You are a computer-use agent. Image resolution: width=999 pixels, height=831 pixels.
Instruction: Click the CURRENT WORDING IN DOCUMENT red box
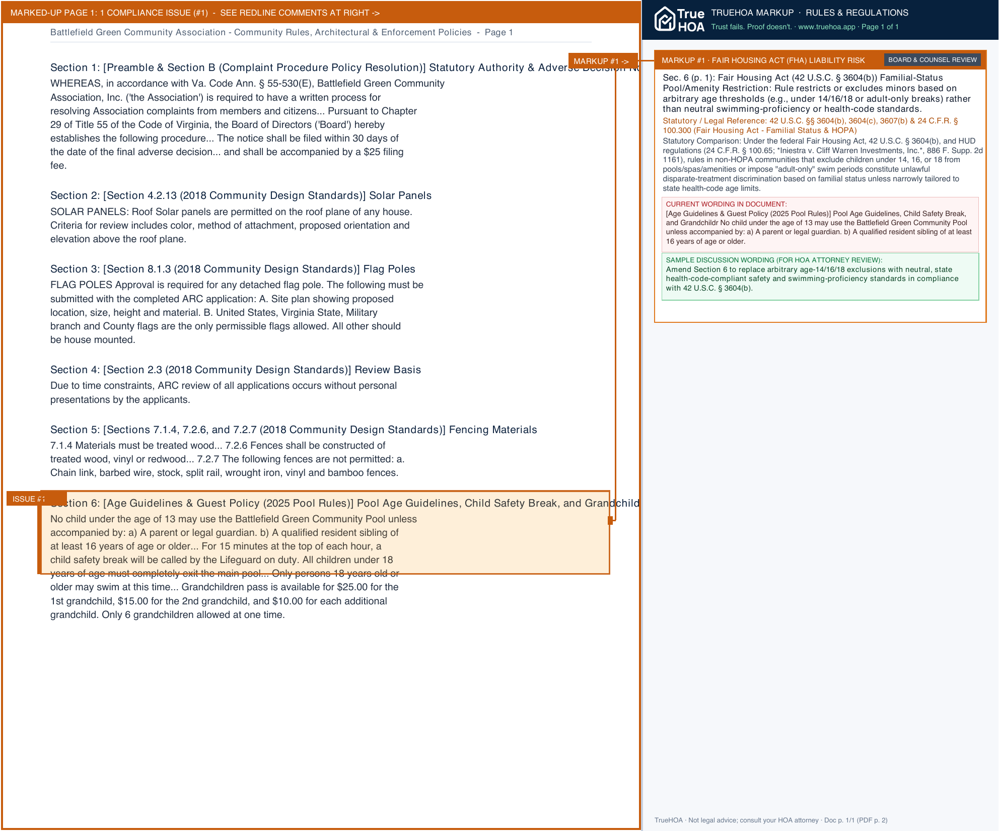point(820,225)
